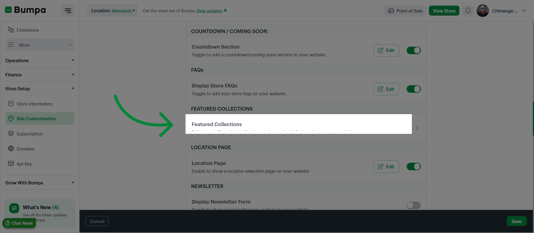Click the Api Key icon
Viewport: 534px width, 233px height.
[11, 164]
